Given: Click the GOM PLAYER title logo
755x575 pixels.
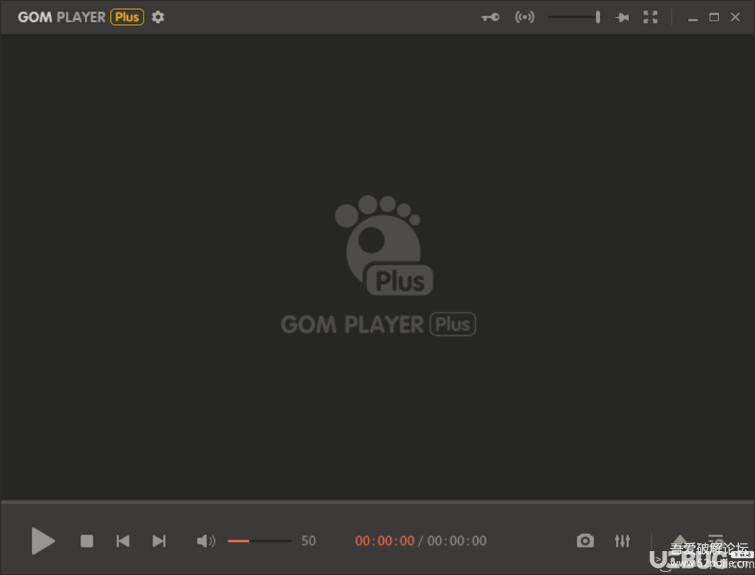Looking at the screenshot, I should 62,17.
